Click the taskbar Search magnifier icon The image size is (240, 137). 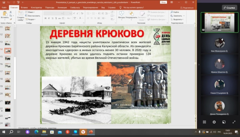11,132
